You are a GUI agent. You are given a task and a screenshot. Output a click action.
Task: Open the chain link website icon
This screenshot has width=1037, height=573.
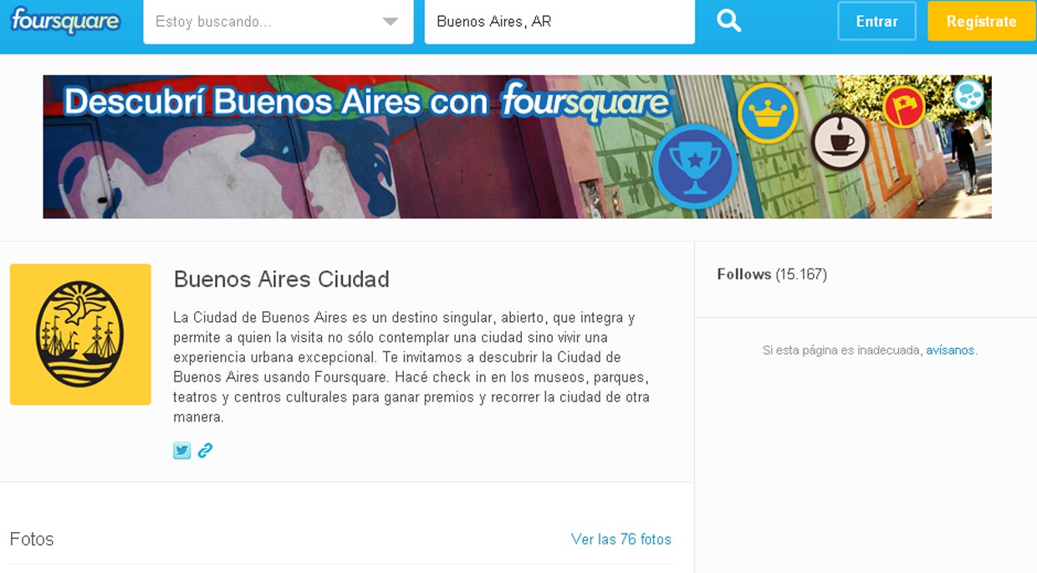point(205,451)
